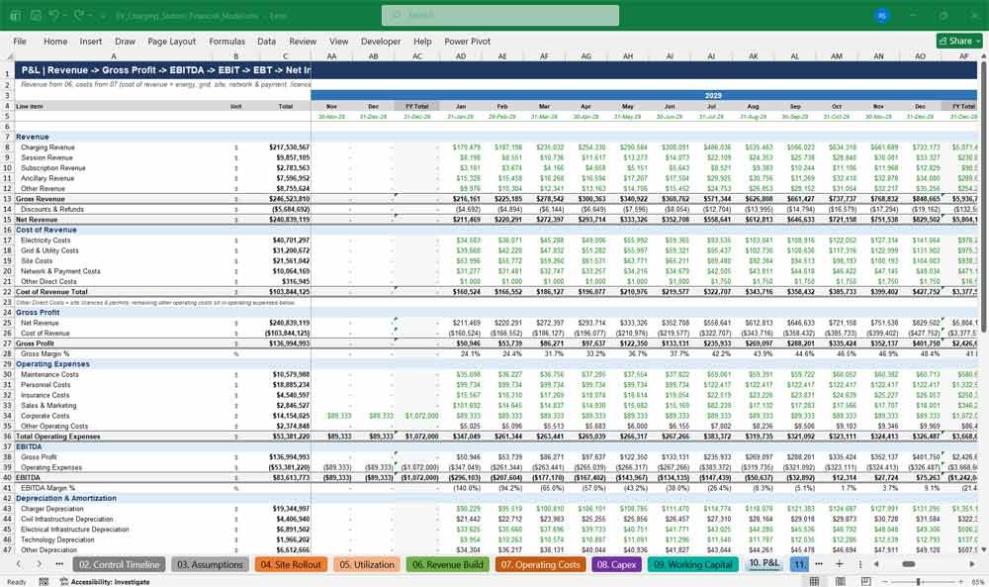Screen dimensions: 989x587
Task: Click the Save icon in quick access toolbar
Action: click(x=36, y=15)
